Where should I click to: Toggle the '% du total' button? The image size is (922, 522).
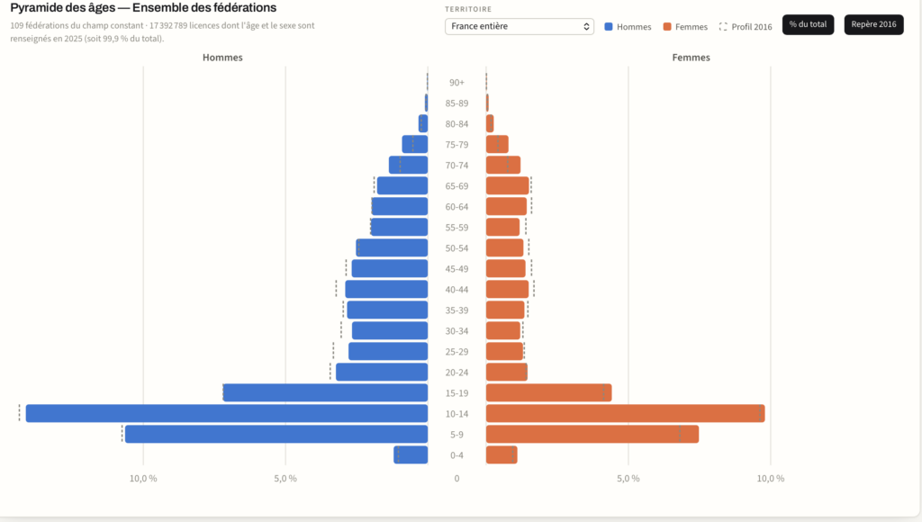(x=808, y=24)
